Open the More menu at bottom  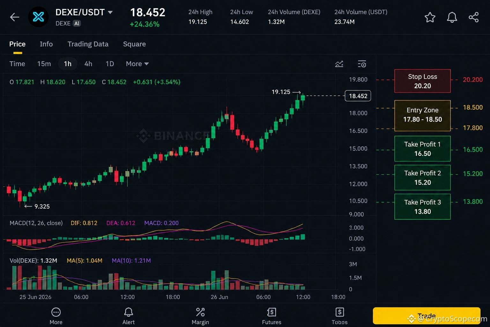(56, 316)
